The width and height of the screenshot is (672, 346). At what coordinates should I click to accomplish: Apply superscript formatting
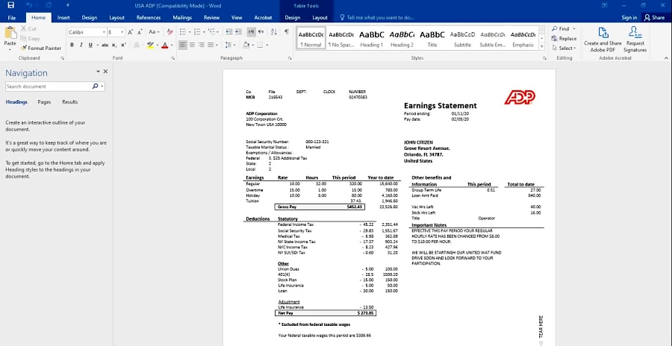[123, 45]
